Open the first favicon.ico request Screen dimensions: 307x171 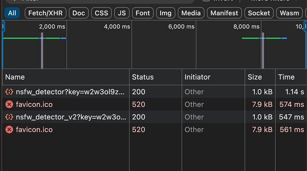[x=34, y=105]
